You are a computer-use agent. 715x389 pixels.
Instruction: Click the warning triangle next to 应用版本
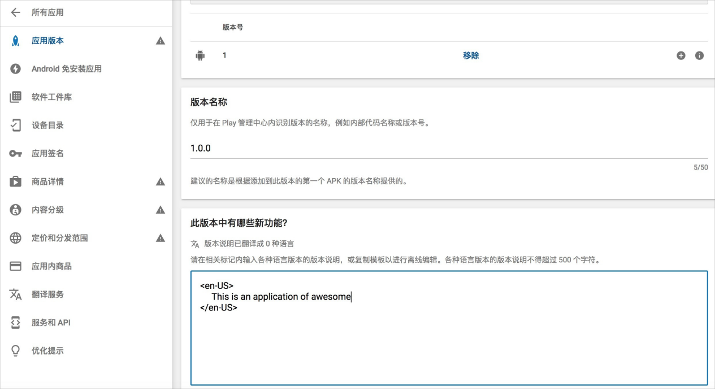coord(161,41)
